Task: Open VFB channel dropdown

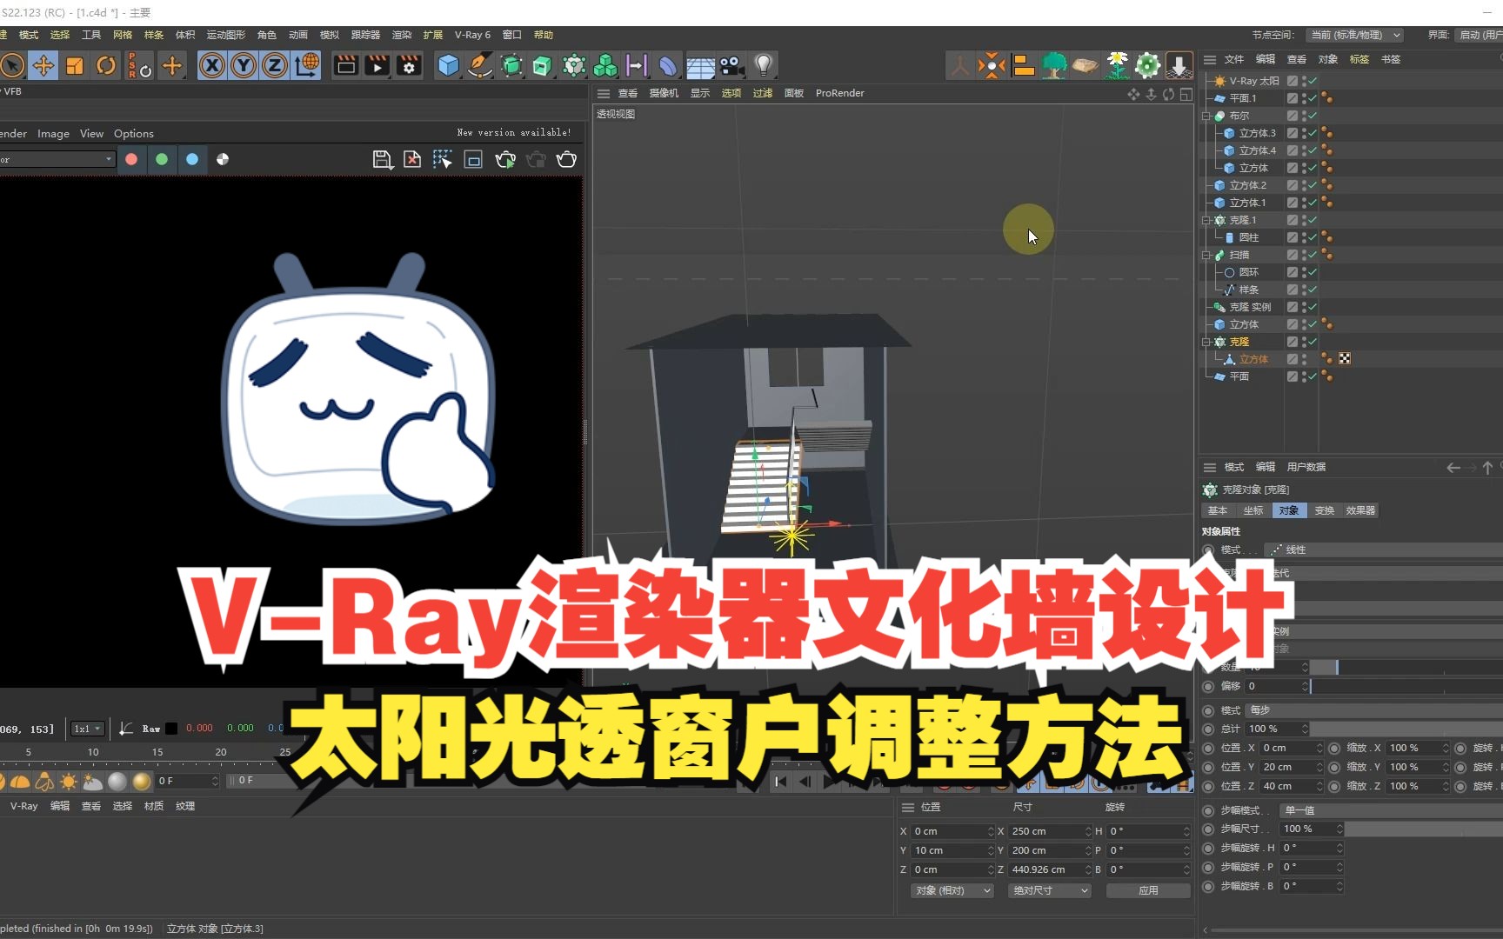Action: point(57,159)
